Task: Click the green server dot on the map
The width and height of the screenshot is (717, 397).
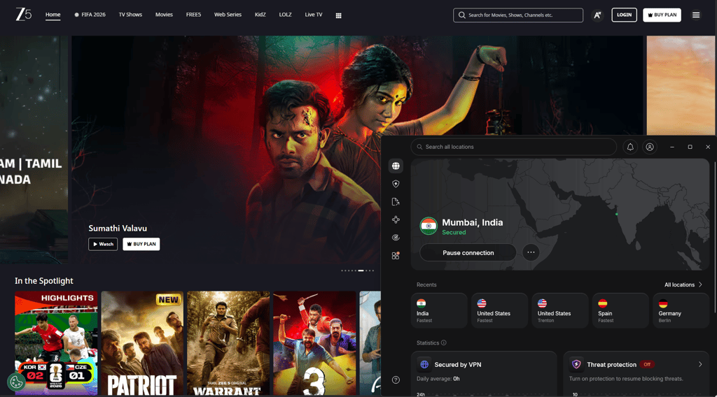Action: click(x=616, y=214)
